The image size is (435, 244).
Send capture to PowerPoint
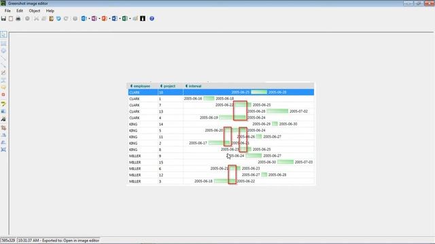[x=104, y=18]
